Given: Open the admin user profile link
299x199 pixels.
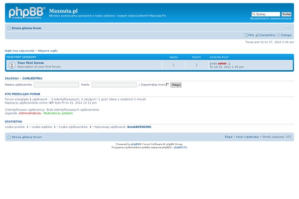Looking at the screenshot, I should click(x=222, y=63).
